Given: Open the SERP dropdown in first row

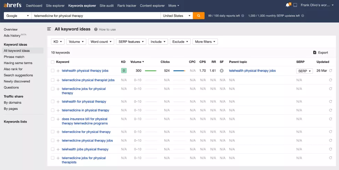Looking at the screenshot, I should 304,71.
